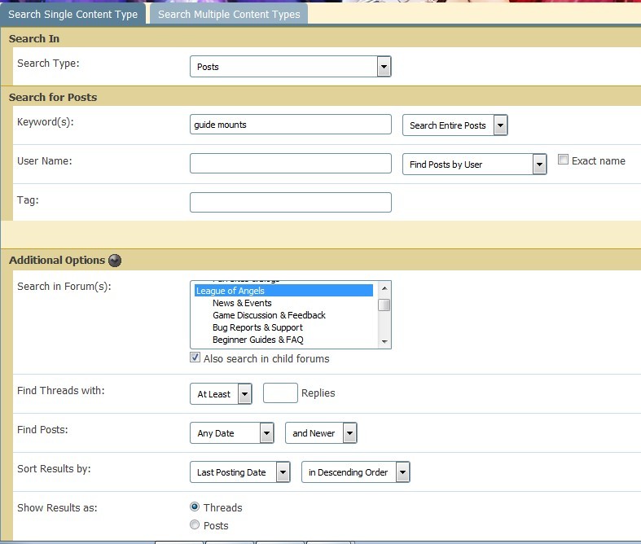The width and height of the screenshot is (641, 544).
Task: Pick Beginner Guides & FAQ forum
Action: coord(257,340)
